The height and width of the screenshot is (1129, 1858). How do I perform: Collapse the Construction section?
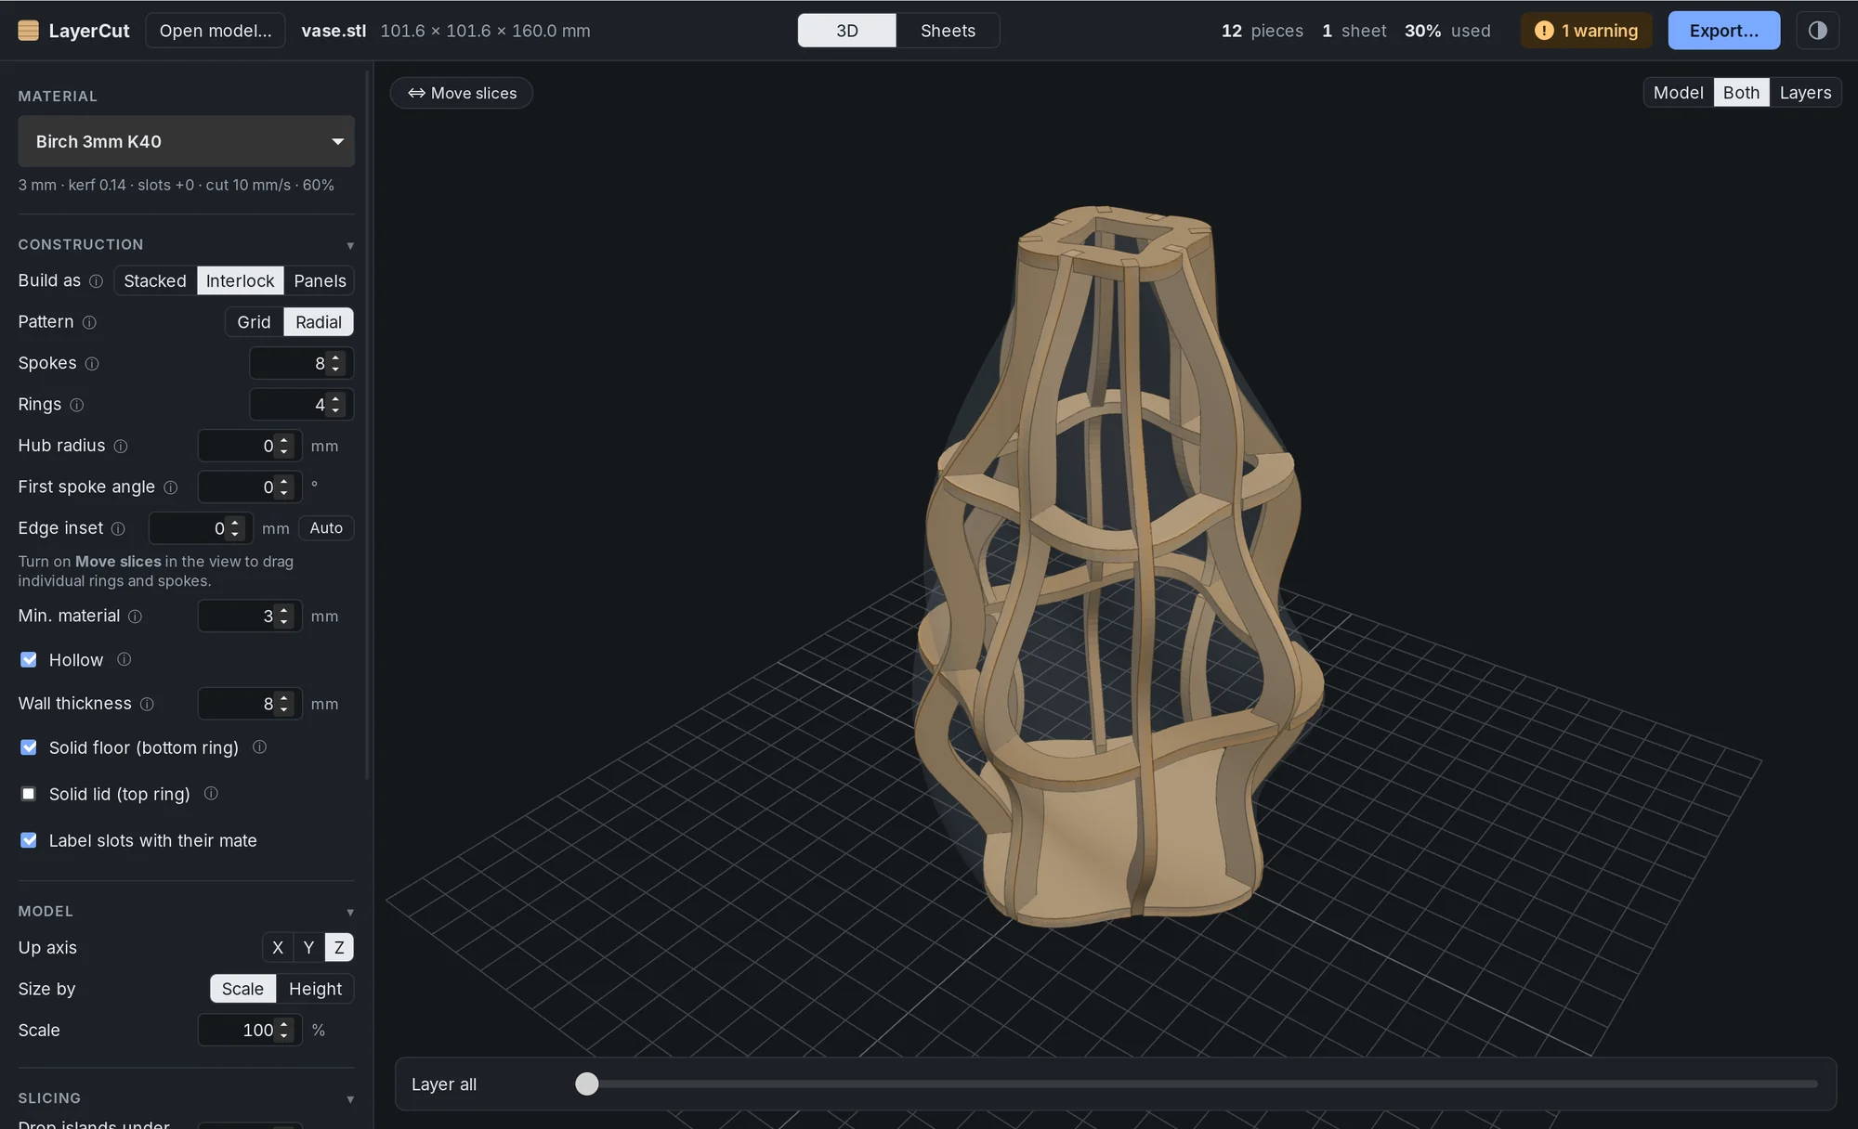coord(350,246)
